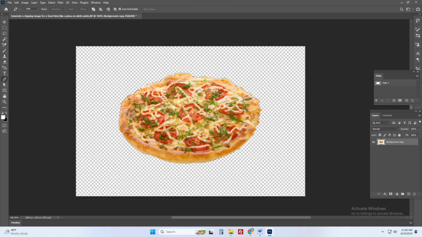
Task: Delete layer with Layers trash icon
Action: [415, 194]
